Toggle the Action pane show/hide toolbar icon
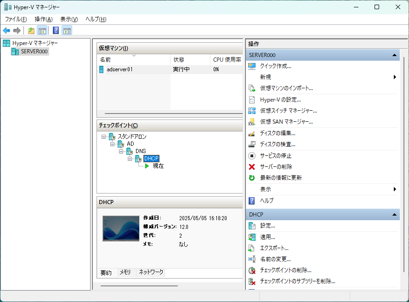This screenshot has width=409, height=302. click(67, 31)
